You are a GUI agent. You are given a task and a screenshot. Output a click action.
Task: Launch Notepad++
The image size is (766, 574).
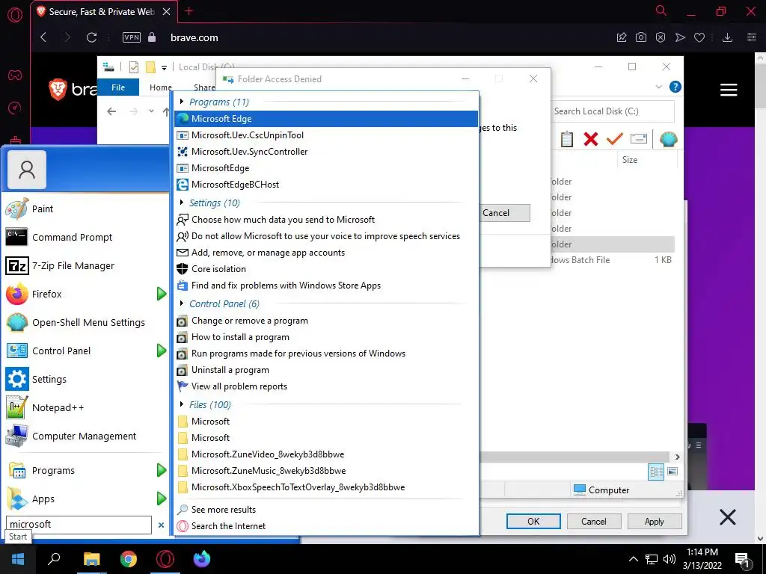pos(85,407)
